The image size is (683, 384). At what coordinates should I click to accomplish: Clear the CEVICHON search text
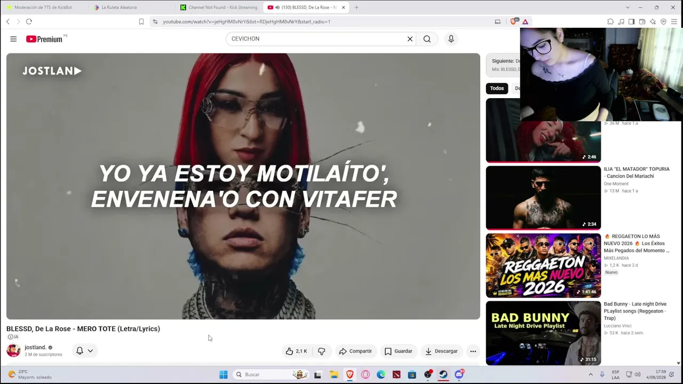click(410, 39)
